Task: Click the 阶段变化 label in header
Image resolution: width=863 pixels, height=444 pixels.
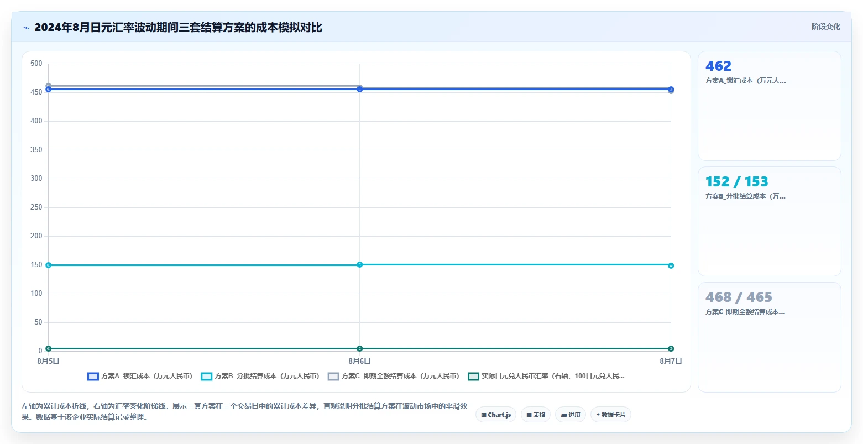Action: tap(826, 27)
